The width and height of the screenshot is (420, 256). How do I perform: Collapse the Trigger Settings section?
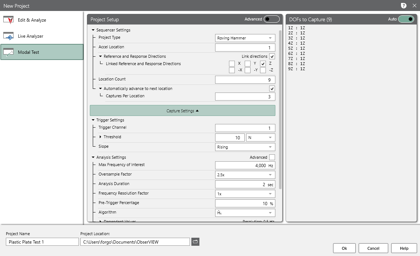pyautogui.click(x=93, y=120)
